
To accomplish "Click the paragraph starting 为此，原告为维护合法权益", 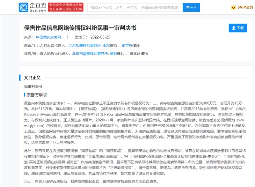I will click(91, 182).
